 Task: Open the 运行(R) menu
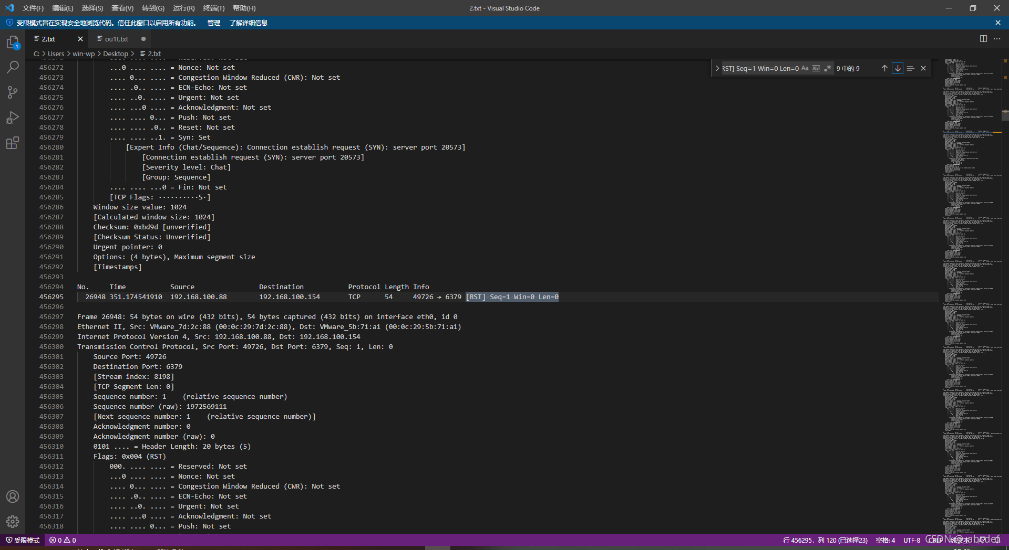point(183,8)
